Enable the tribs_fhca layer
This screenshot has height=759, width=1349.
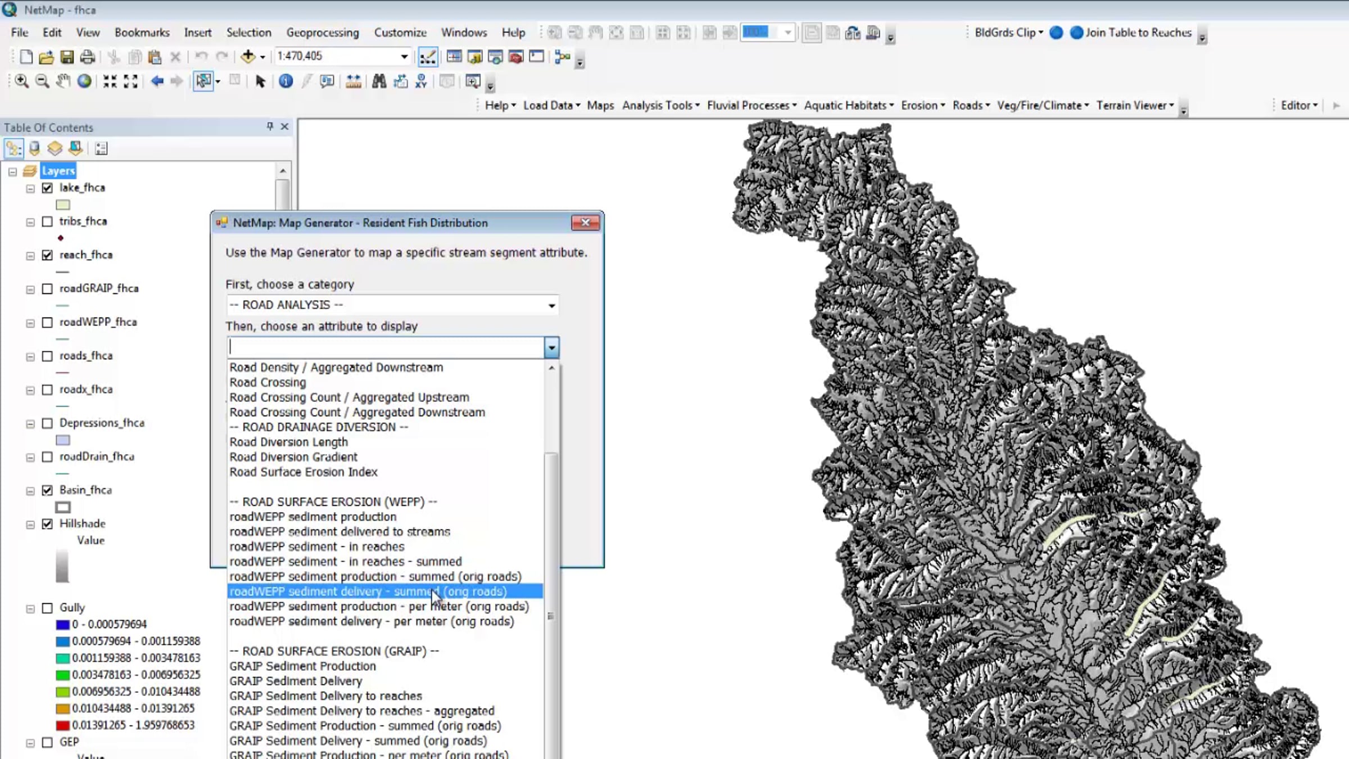pyautogui.click(x=48, y=222)
